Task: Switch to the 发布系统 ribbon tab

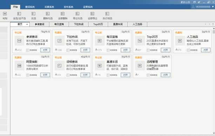Action: tap(68, 7)
